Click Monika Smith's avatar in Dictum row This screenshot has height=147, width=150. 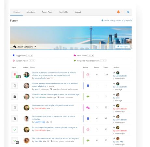(x=26, y=75)
